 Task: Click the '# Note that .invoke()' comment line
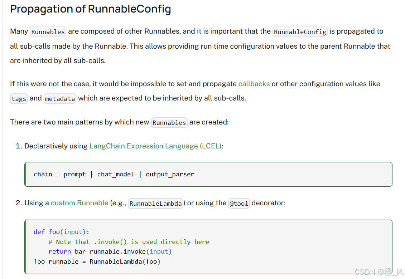tap(129, 242)
